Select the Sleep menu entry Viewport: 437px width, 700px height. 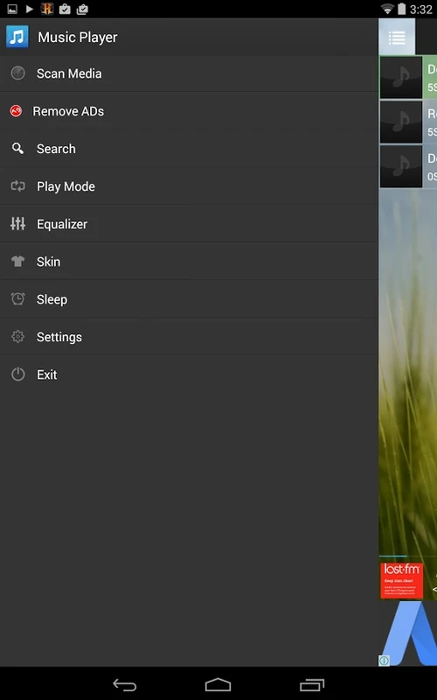point(189,299)
